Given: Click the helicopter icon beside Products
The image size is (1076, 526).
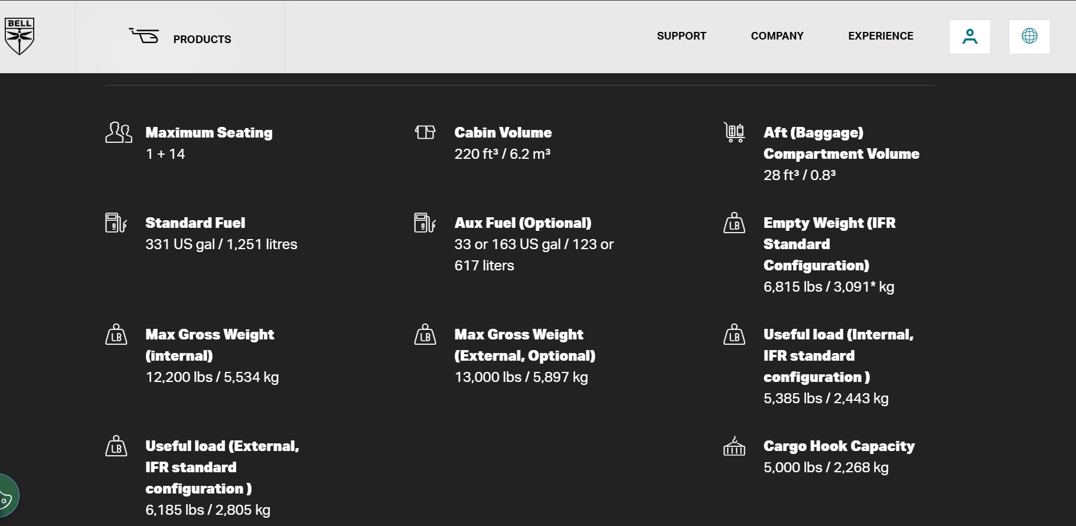Looking at the screenshot, I should pos(145,36).
